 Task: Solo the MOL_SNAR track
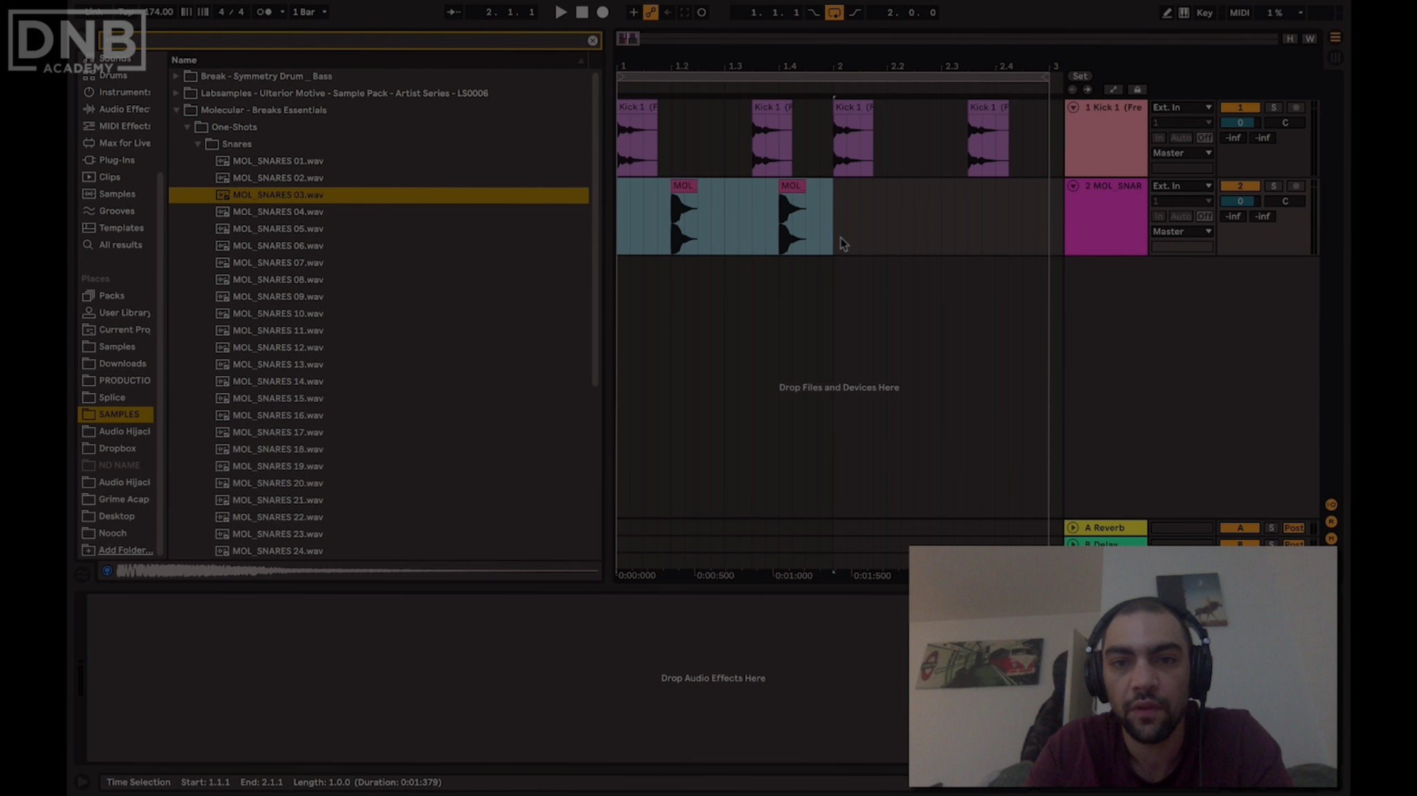tap(1273, 186)
